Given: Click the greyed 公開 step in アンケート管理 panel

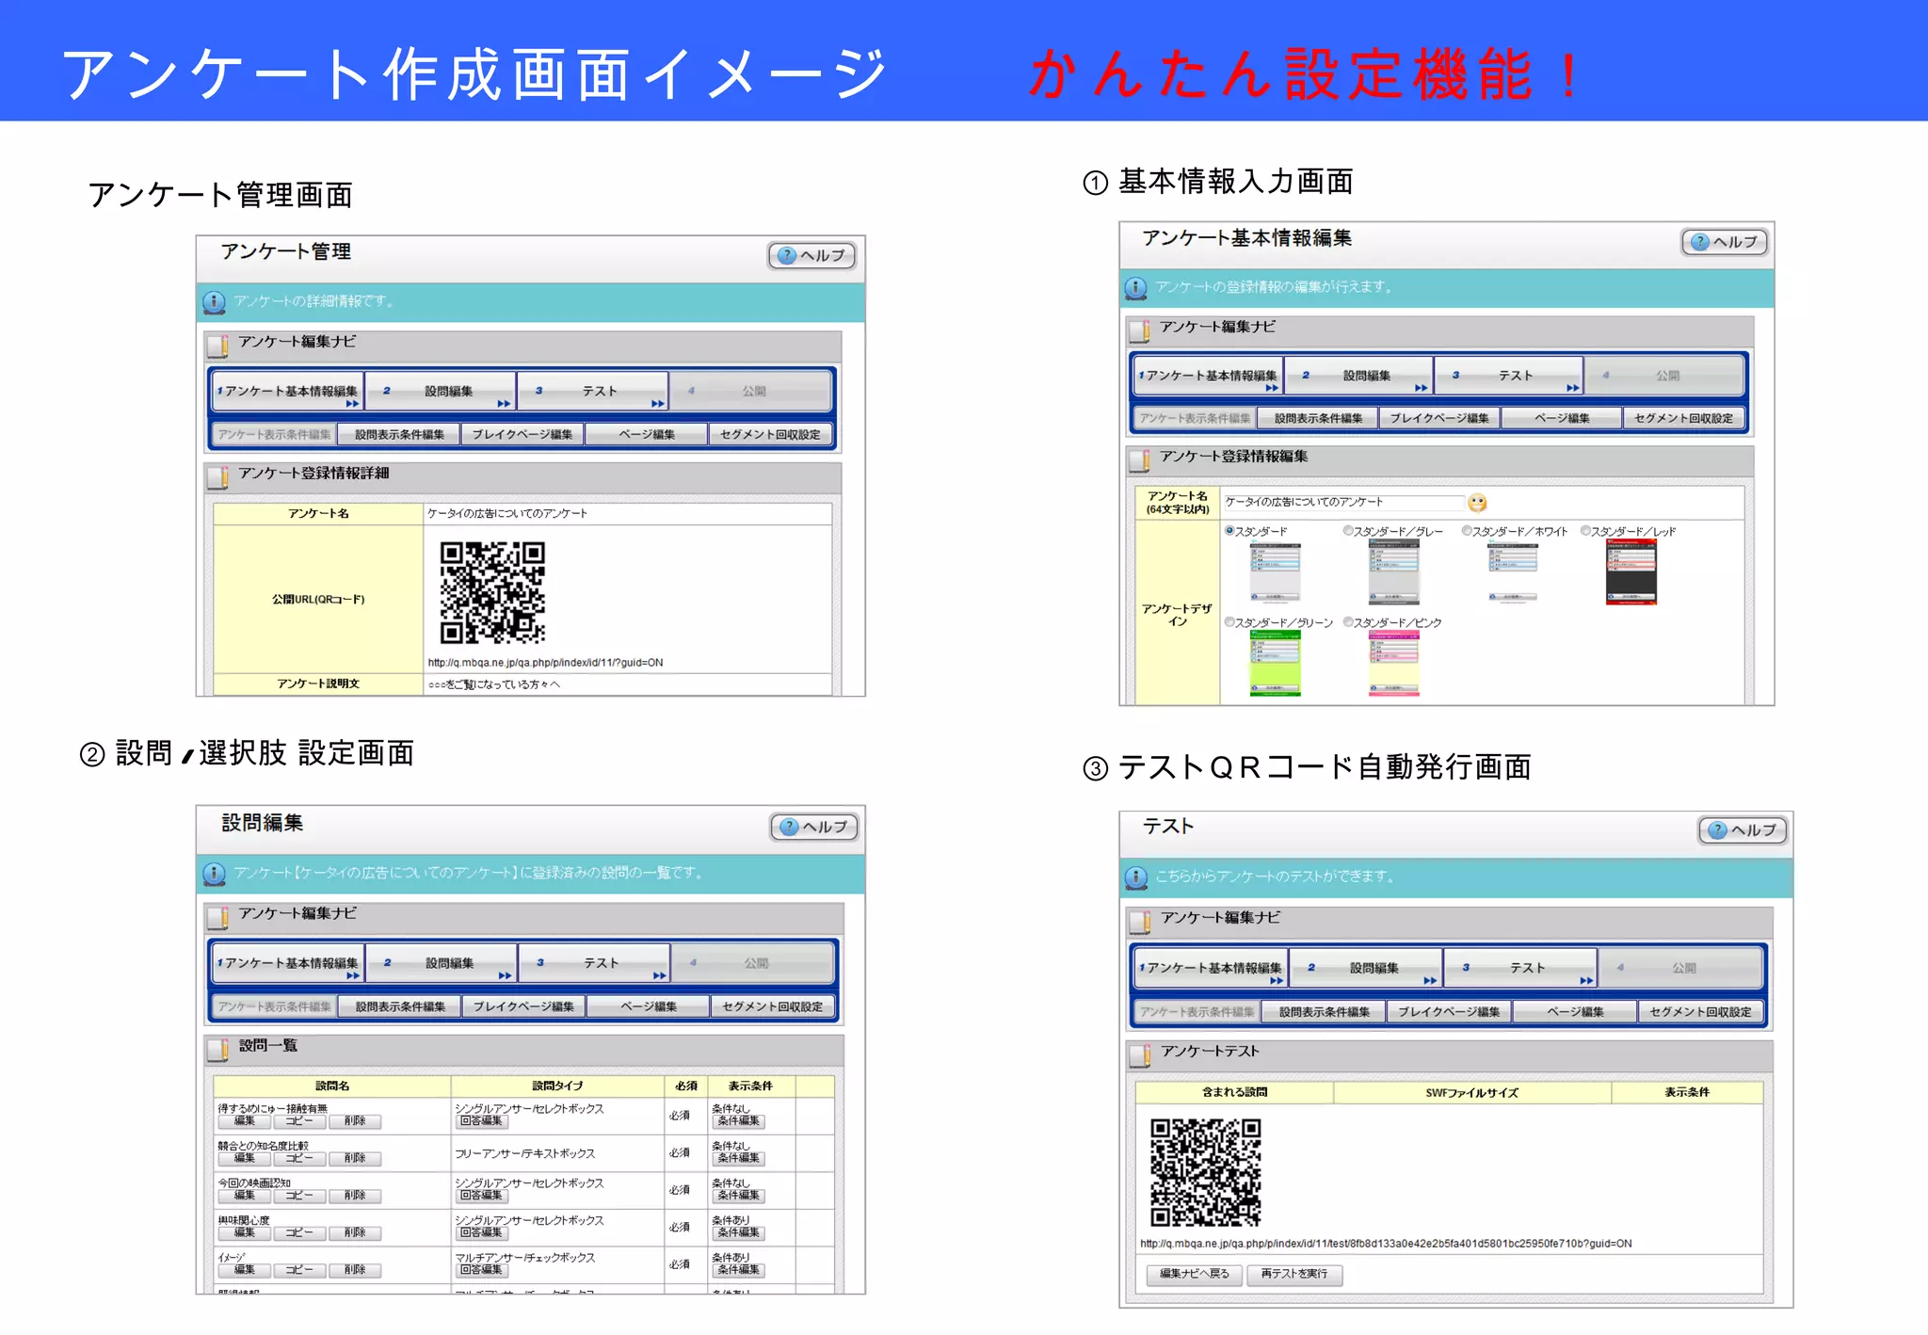Looking at the screenshot, I should click(751, 392).
